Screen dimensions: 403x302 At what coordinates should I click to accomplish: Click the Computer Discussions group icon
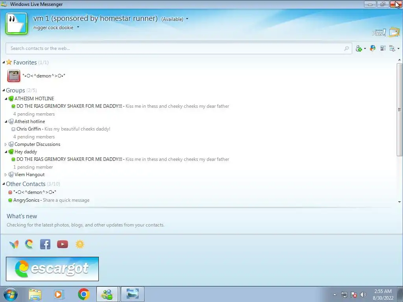click(11, 144)
